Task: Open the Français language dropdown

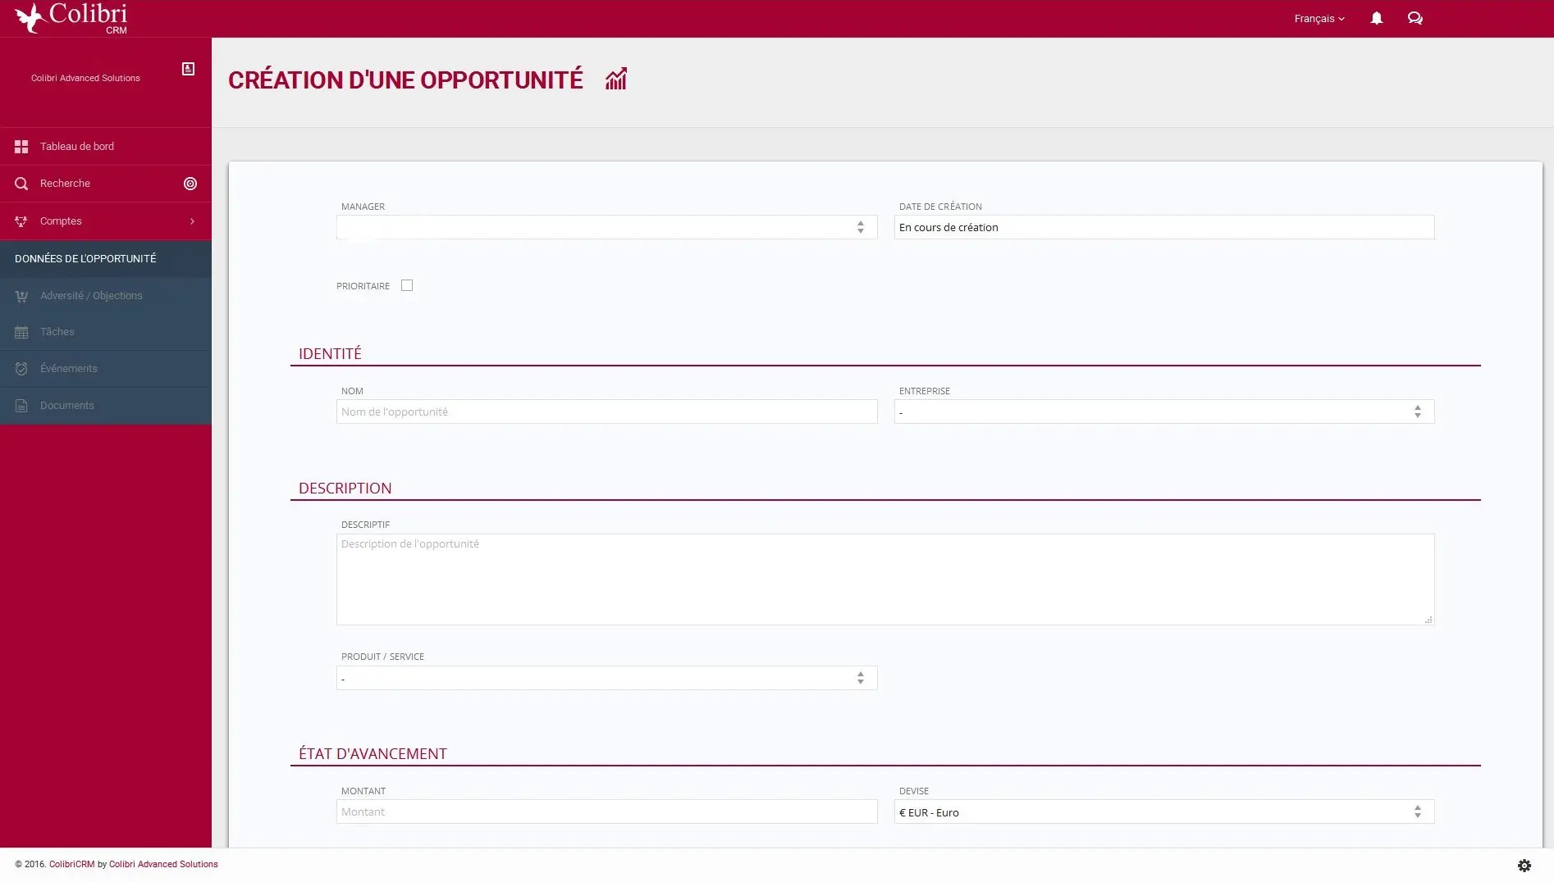Action: [x=1319, y=18]
